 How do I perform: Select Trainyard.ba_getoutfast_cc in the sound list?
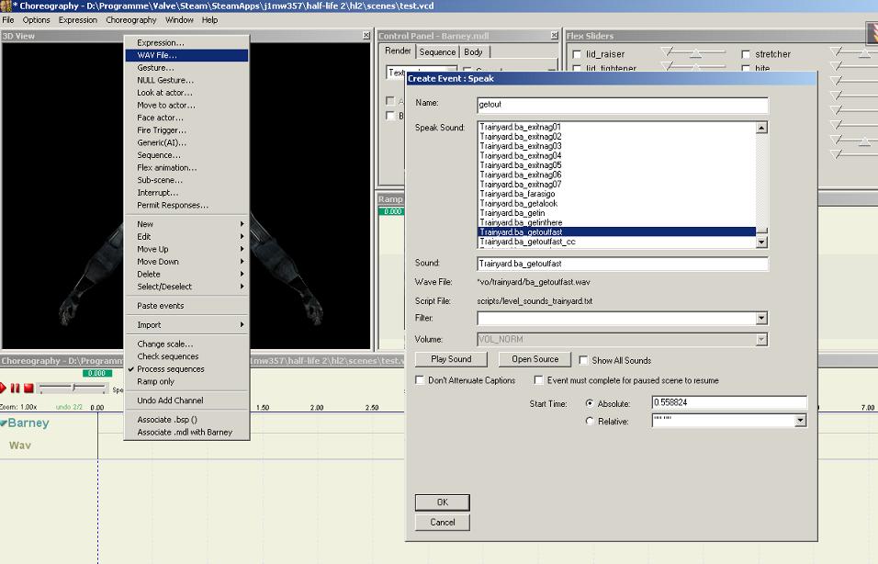(617, 242)
